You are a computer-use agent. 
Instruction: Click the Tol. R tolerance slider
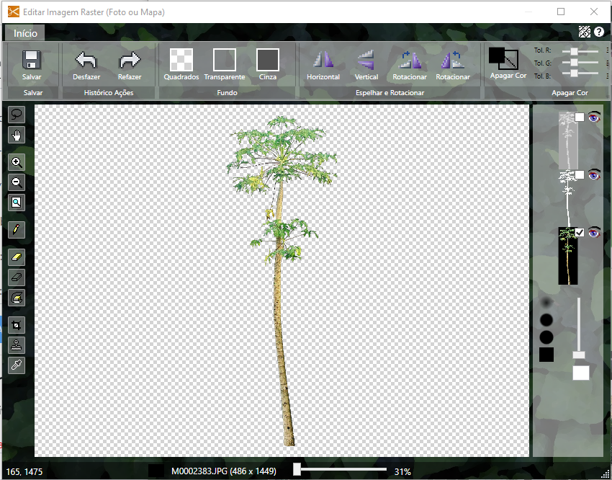(x=580, y=52)
